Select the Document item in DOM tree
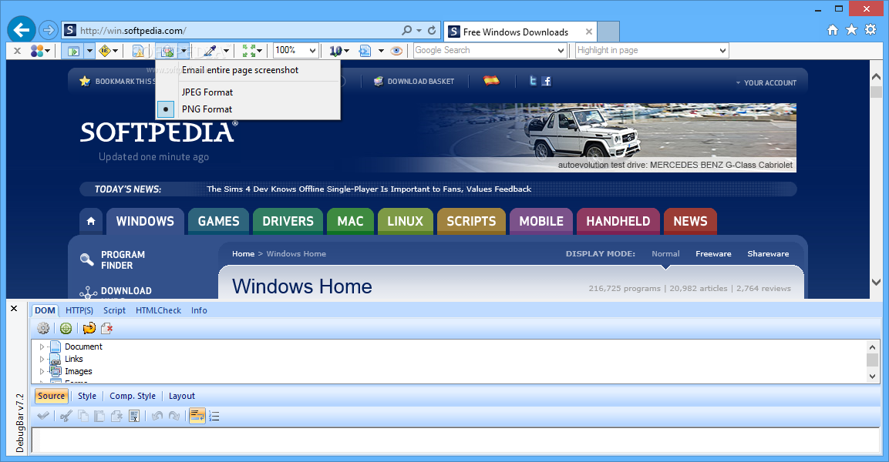 coord(83,346)
